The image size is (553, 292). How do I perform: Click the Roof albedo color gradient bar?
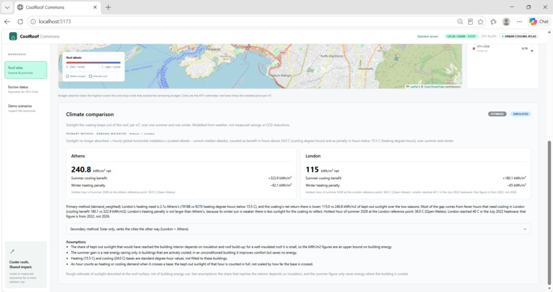tap(93, 62)
